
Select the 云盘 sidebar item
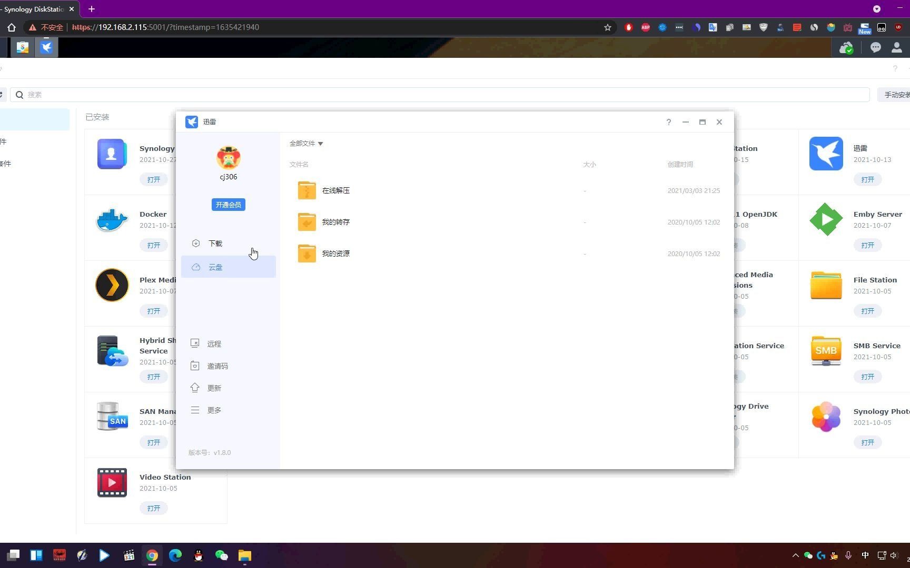228,267
